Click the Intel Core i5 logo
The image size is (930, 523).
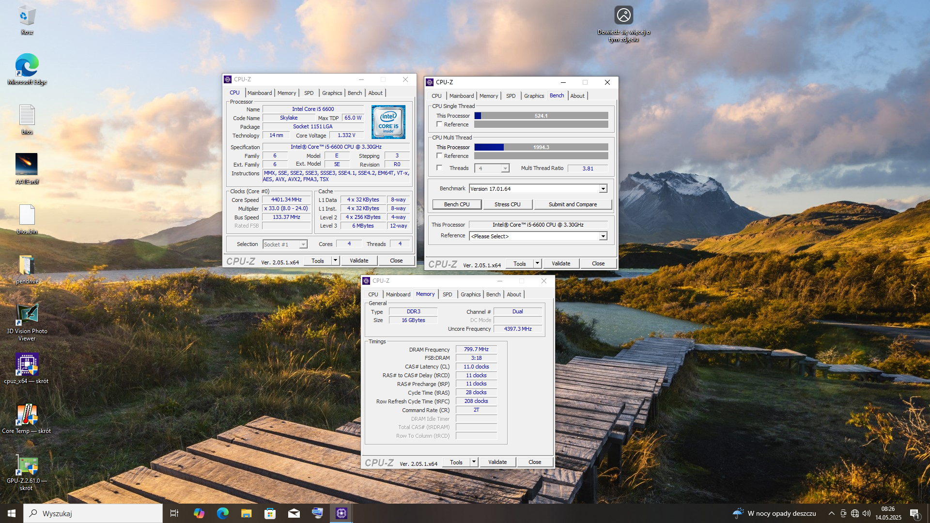click(388, 123)
